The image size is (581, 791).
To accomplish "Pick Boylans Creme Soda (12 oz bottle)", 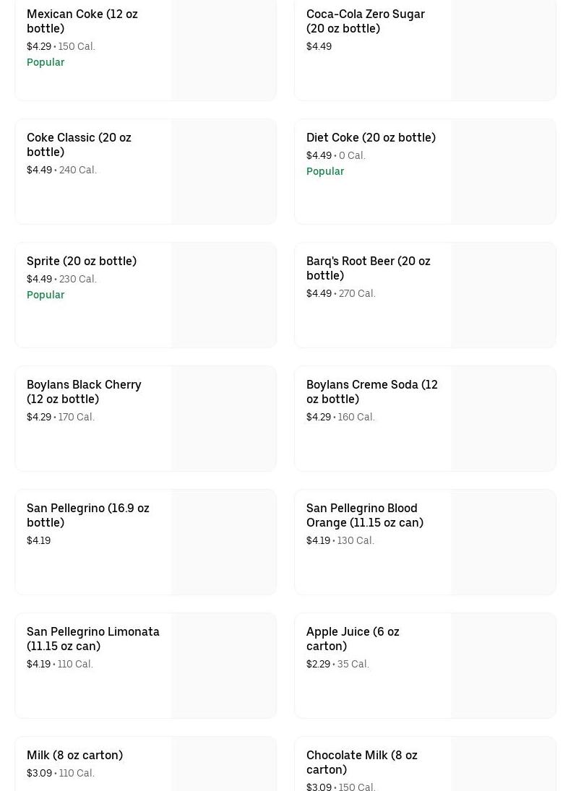I will [x=371, y=392].
